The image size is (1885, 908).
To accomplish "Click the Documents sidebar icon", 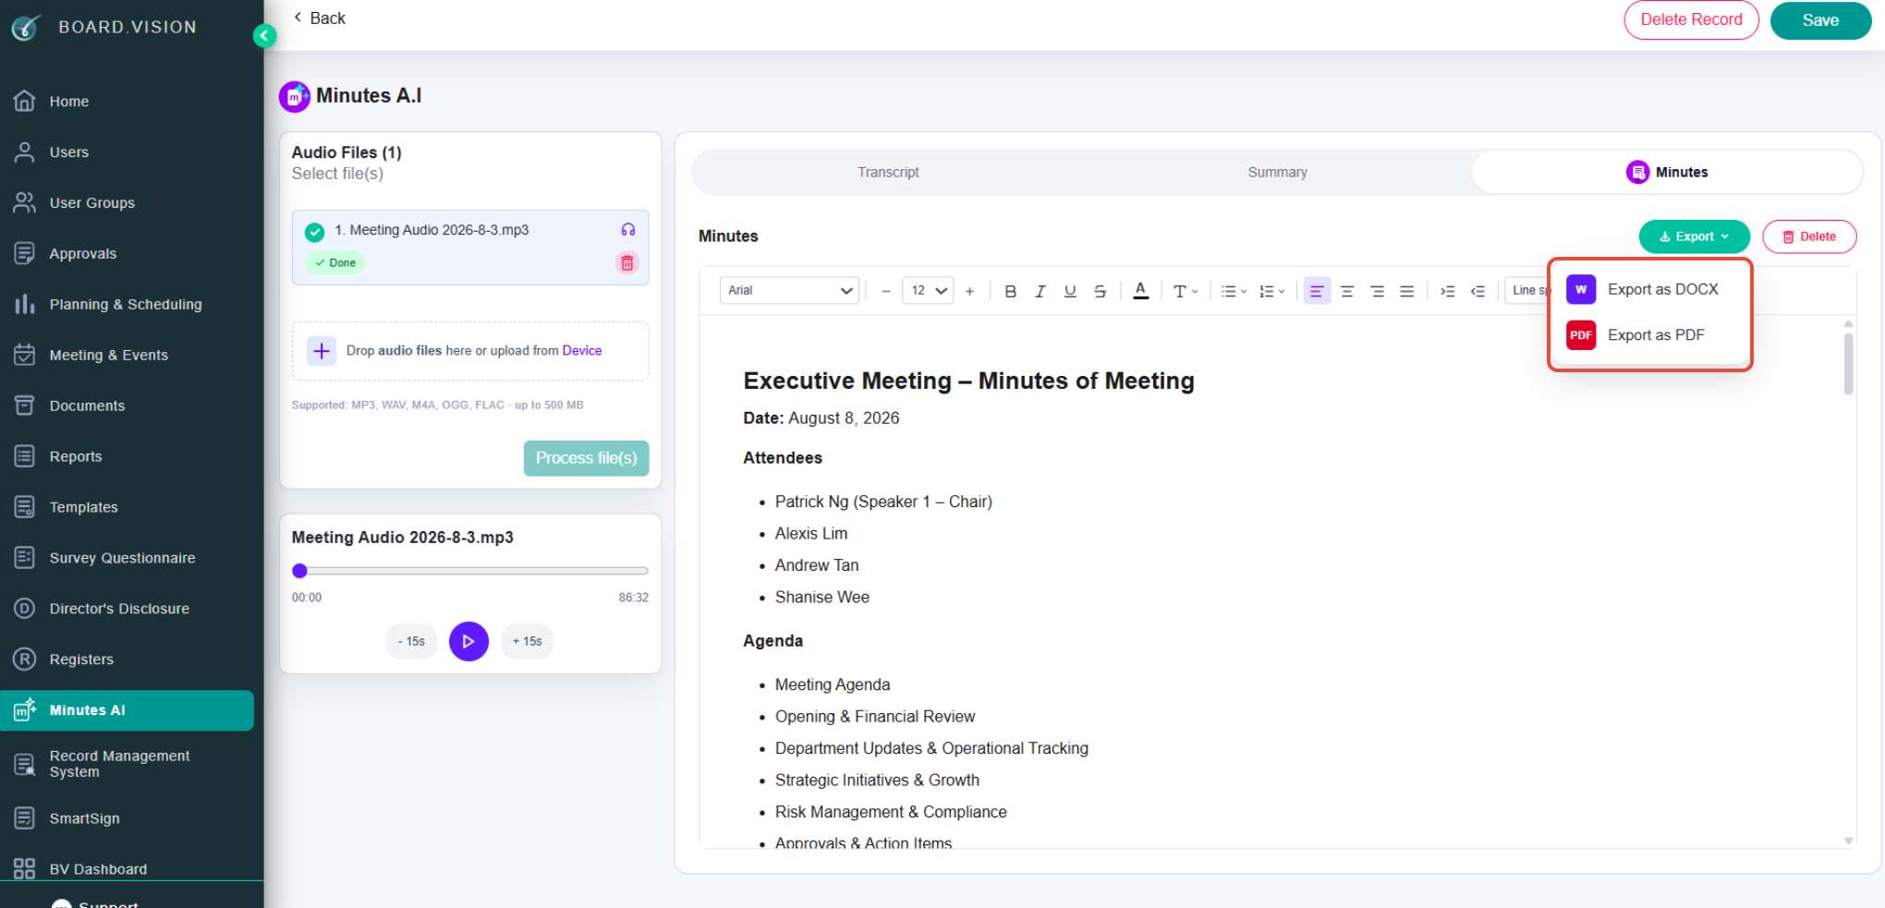I will [x=25, y=406].
